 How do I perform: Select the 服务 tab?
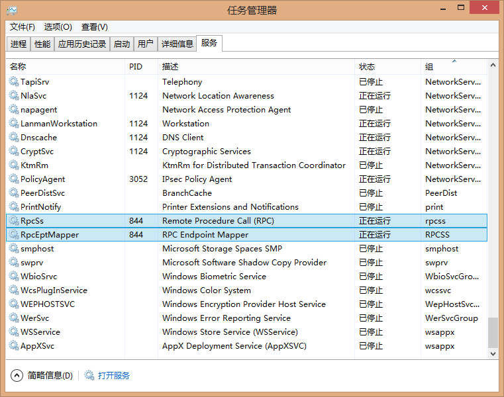209,43
